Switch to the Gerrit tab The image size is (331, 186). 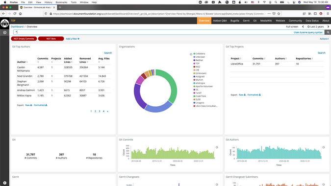(246, 21)
